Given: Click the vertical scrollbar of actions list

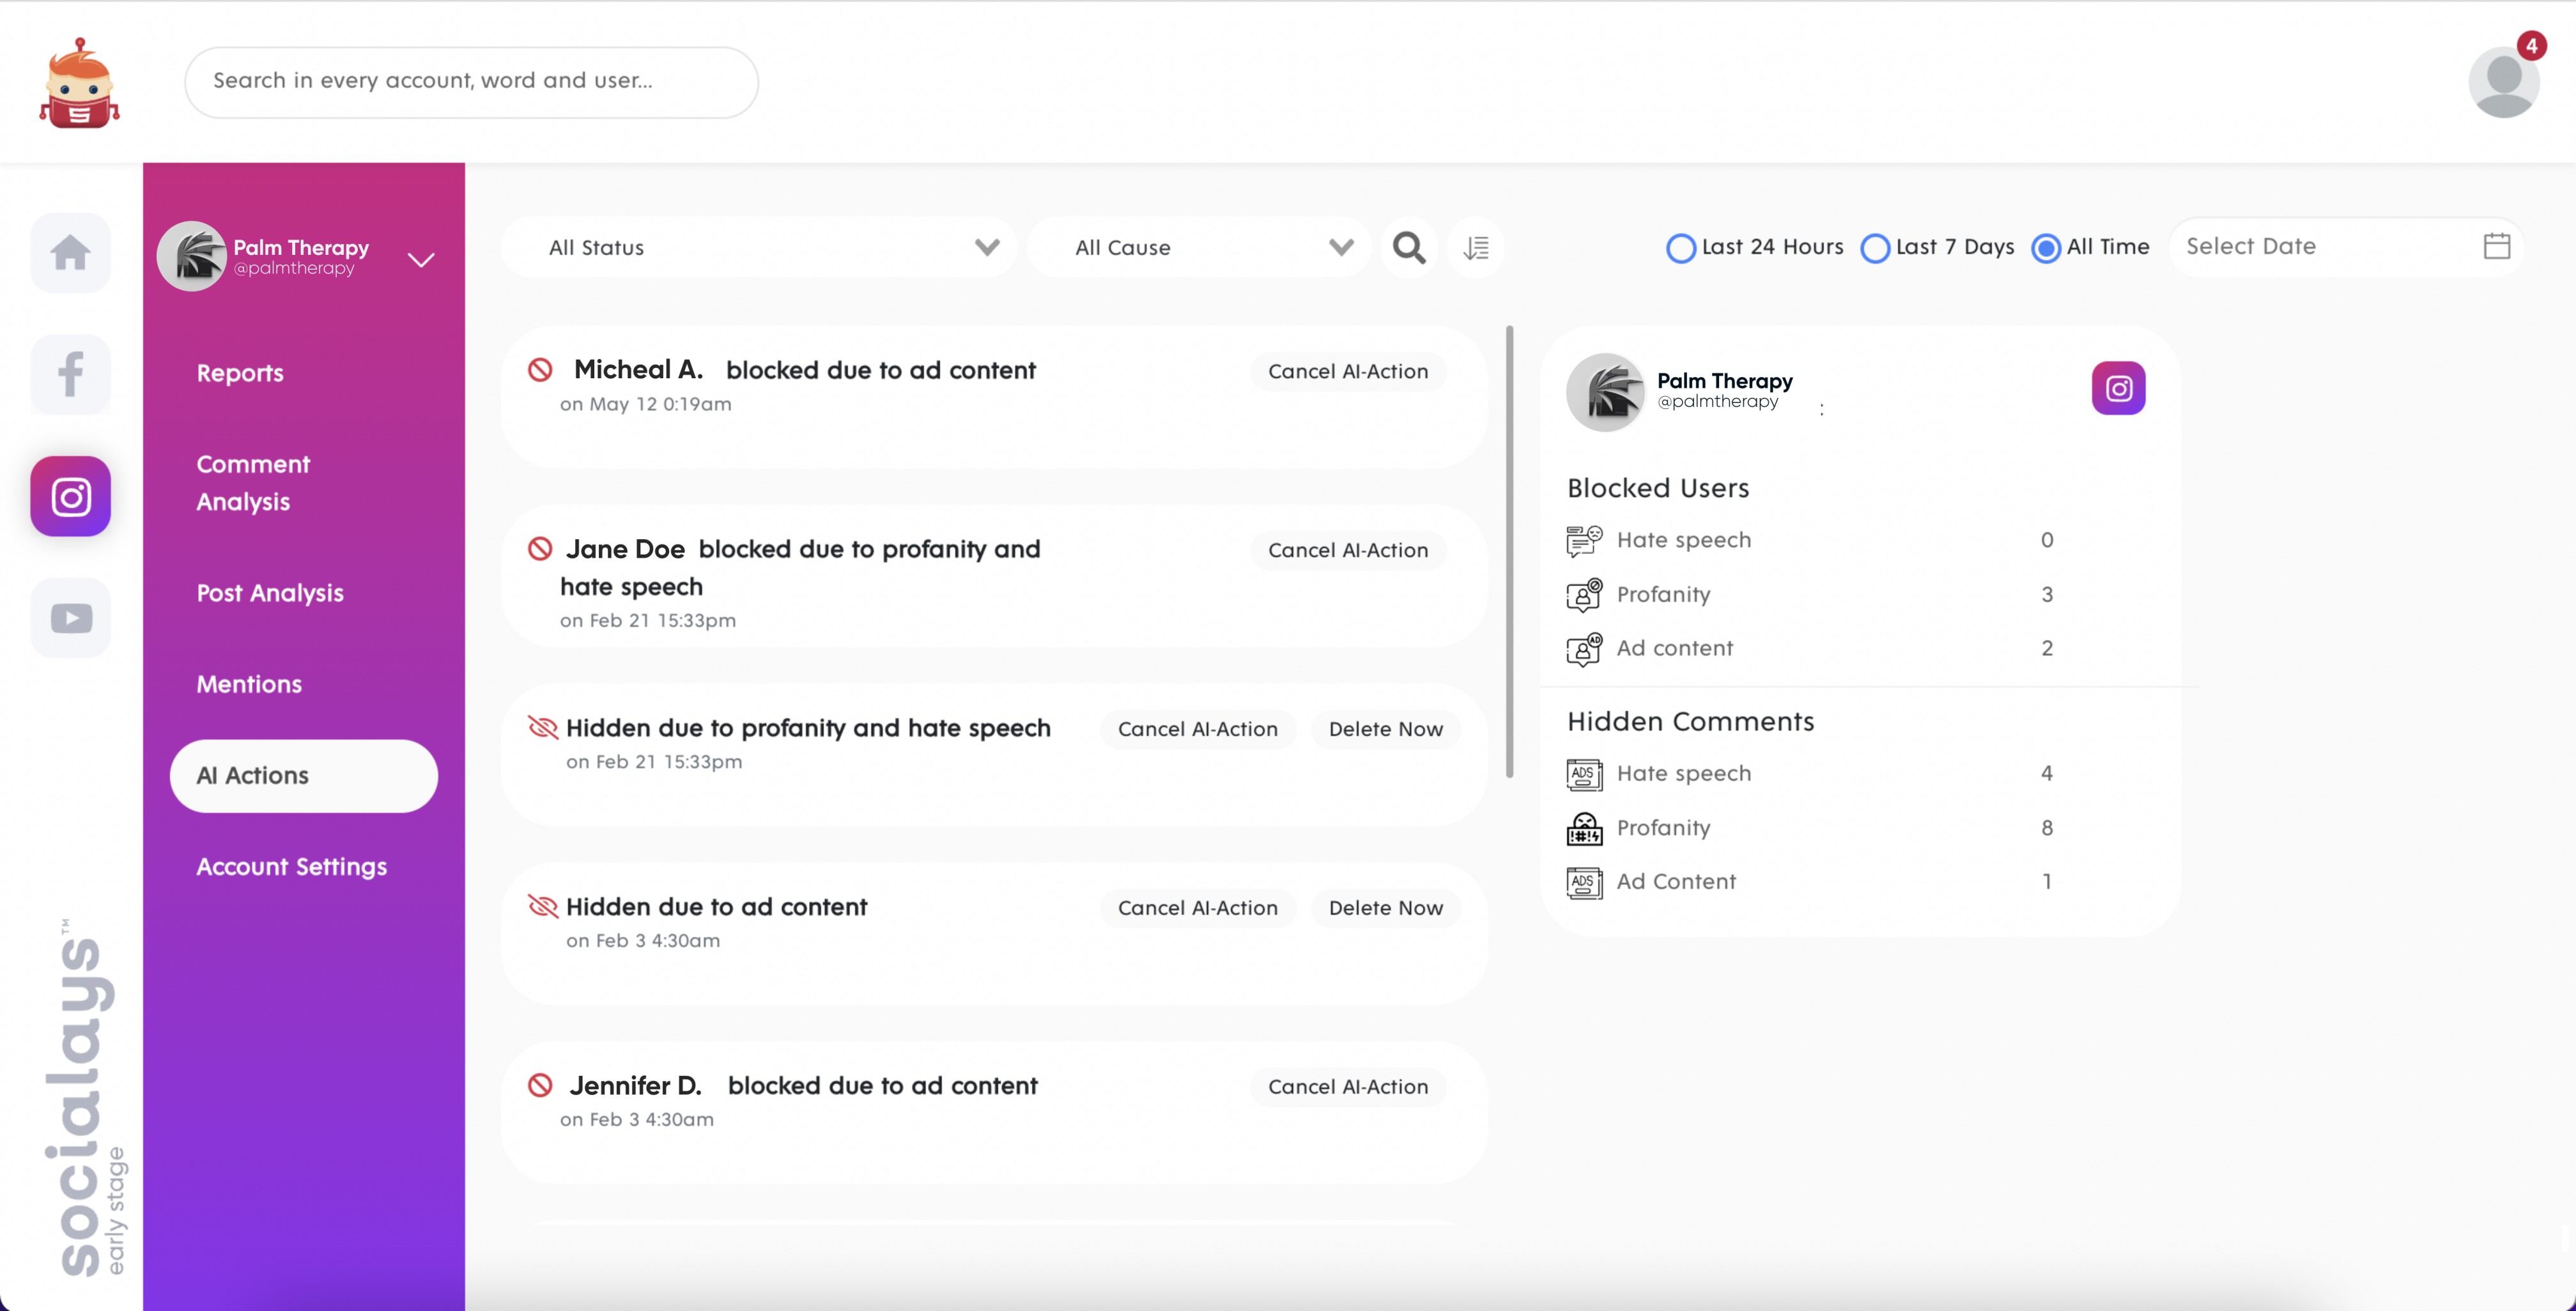Looking at the screenshot, I should pos(1509,550).
